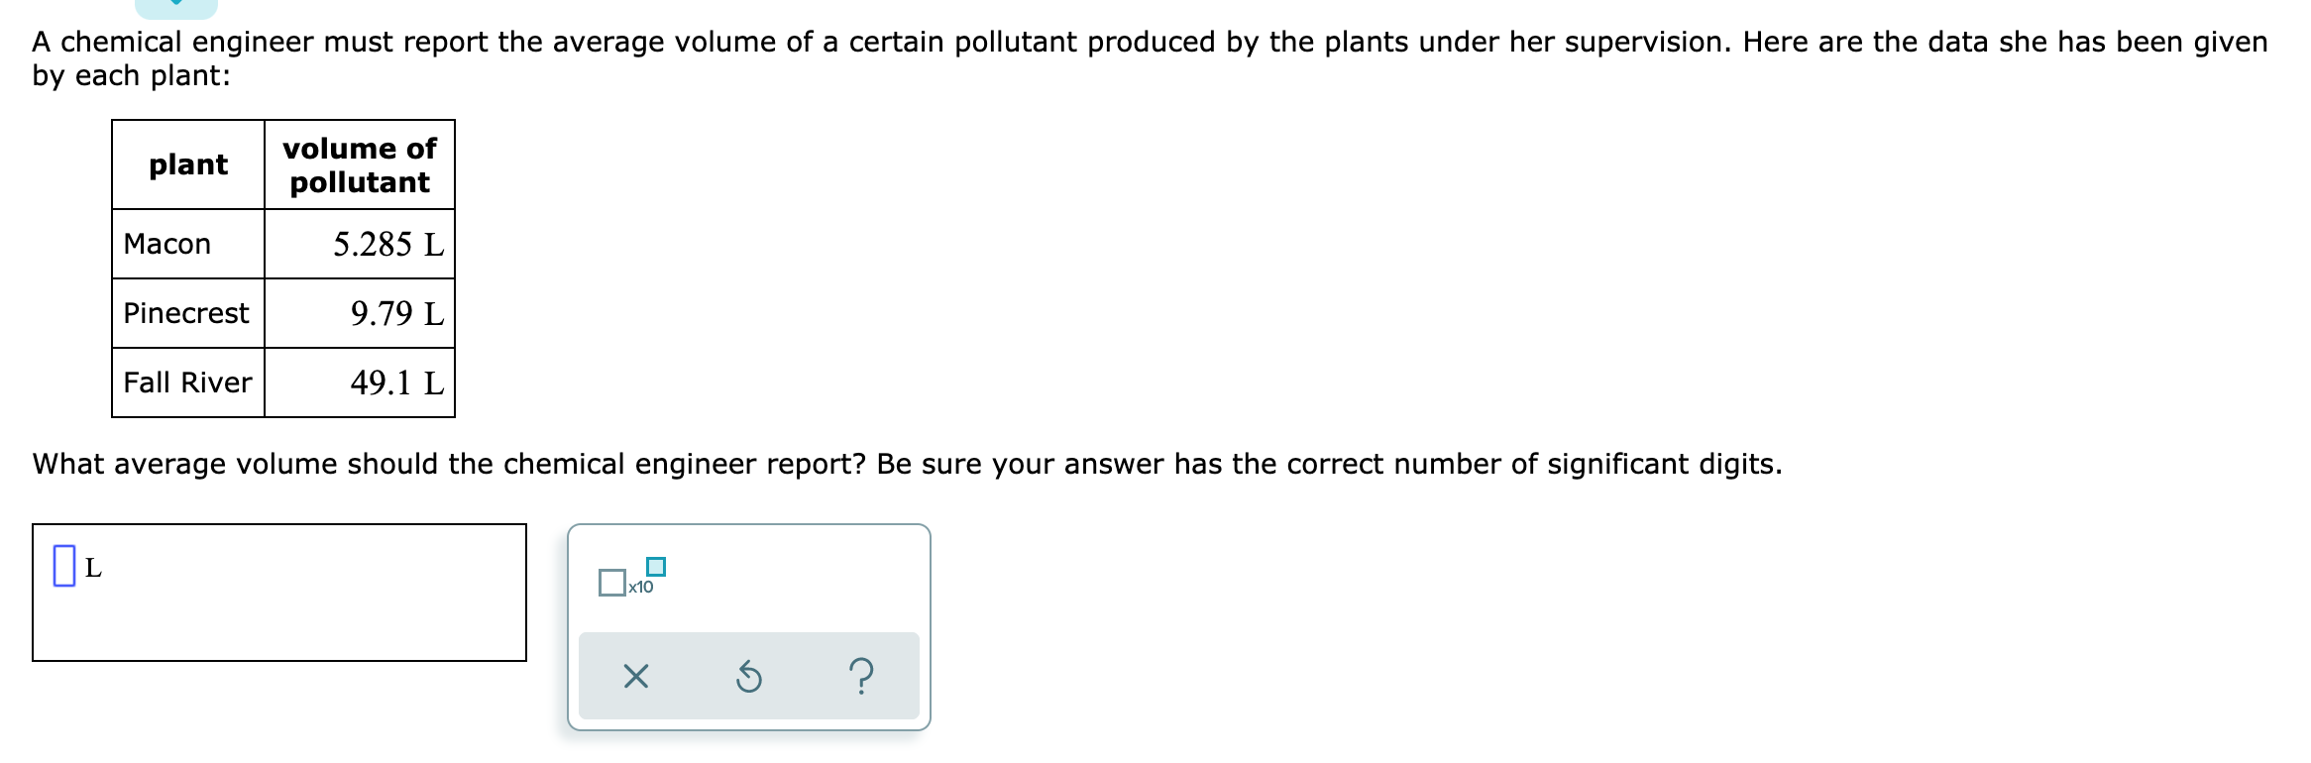Click the volume of pollutant column header
Viewport: 2311px width, 763px height.
[359, 165]
